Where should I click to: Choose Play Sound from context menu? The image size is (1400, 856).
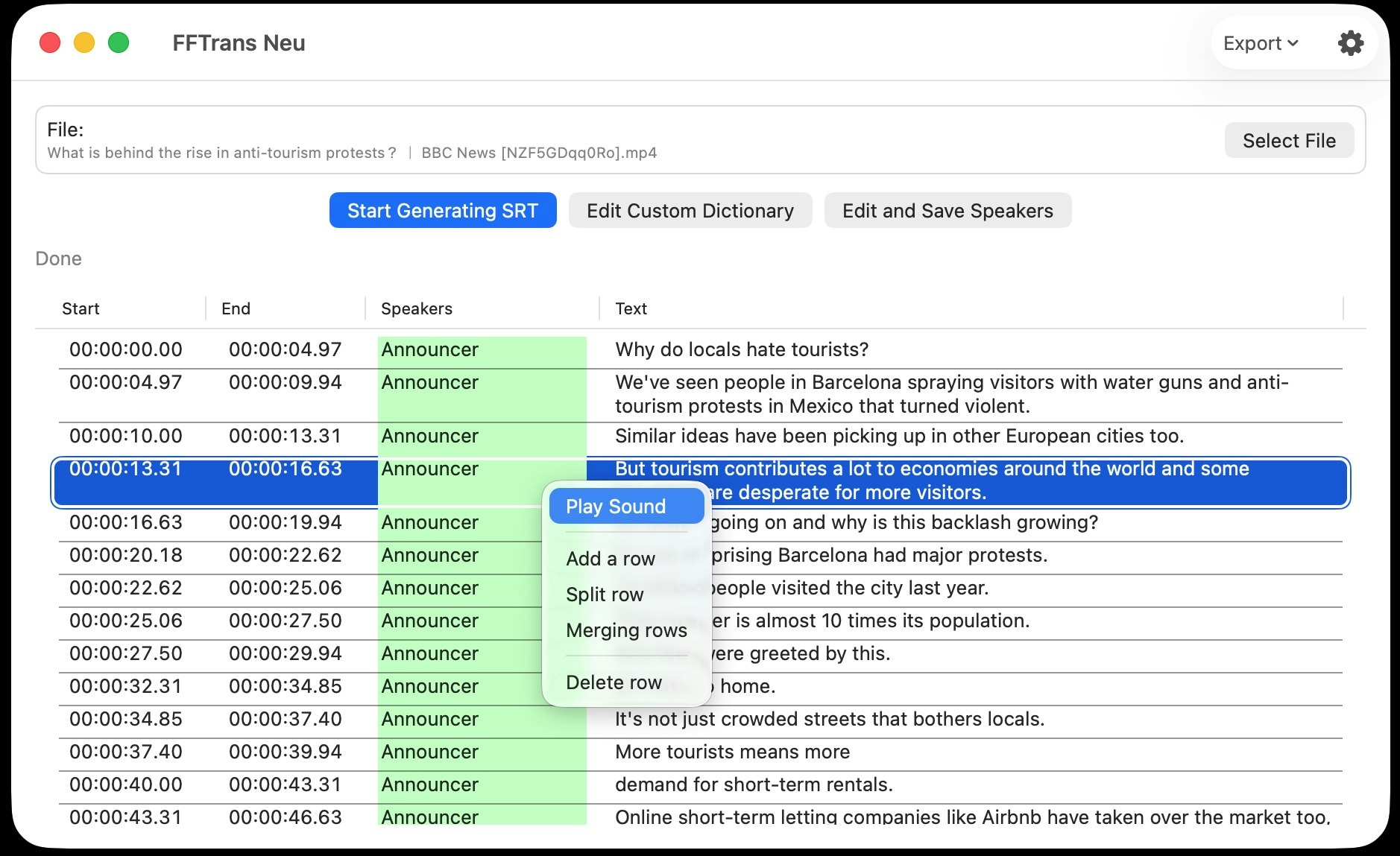[626, 507]
